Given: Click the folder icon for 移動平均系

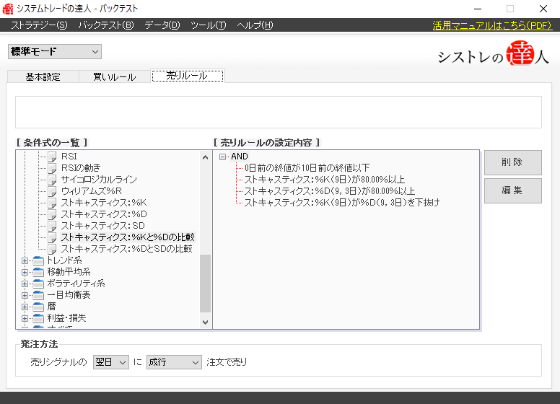Looking at the screenshot, I should coord(38,272).
